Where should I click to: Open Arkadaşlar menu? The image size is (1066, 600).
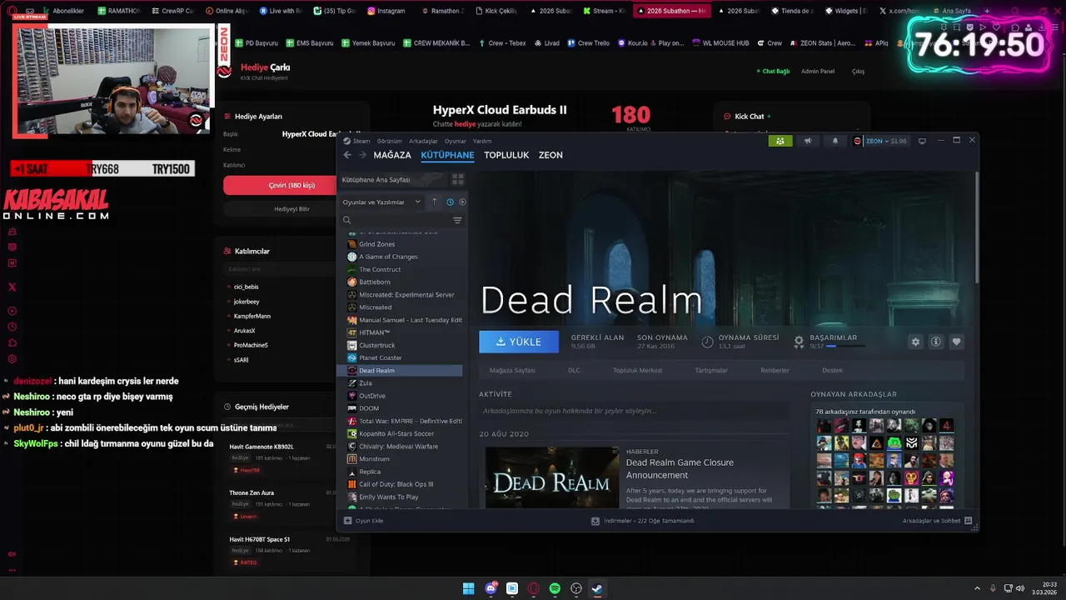click(423, 141)
